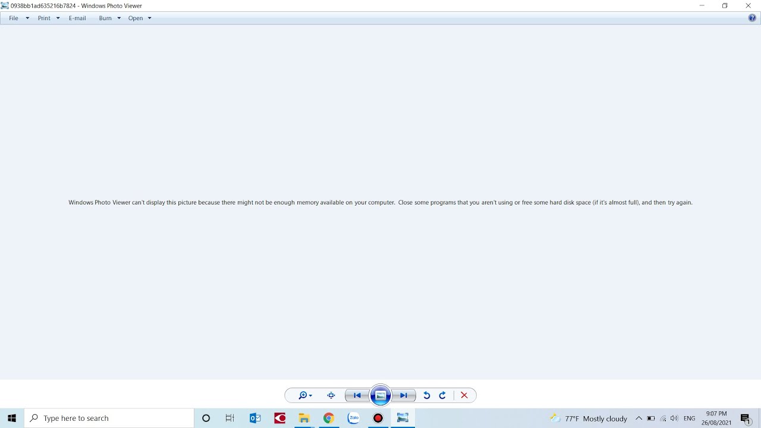The height and width of the screenshot is (428, 761).
Task: Open the red C app in taskbar
Action: point(279,418)
